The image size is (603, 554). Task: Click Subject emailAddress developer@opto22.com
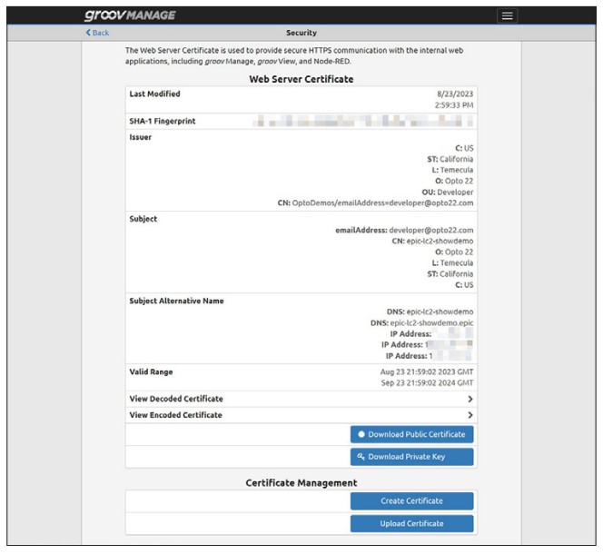(x=404, y=230)
